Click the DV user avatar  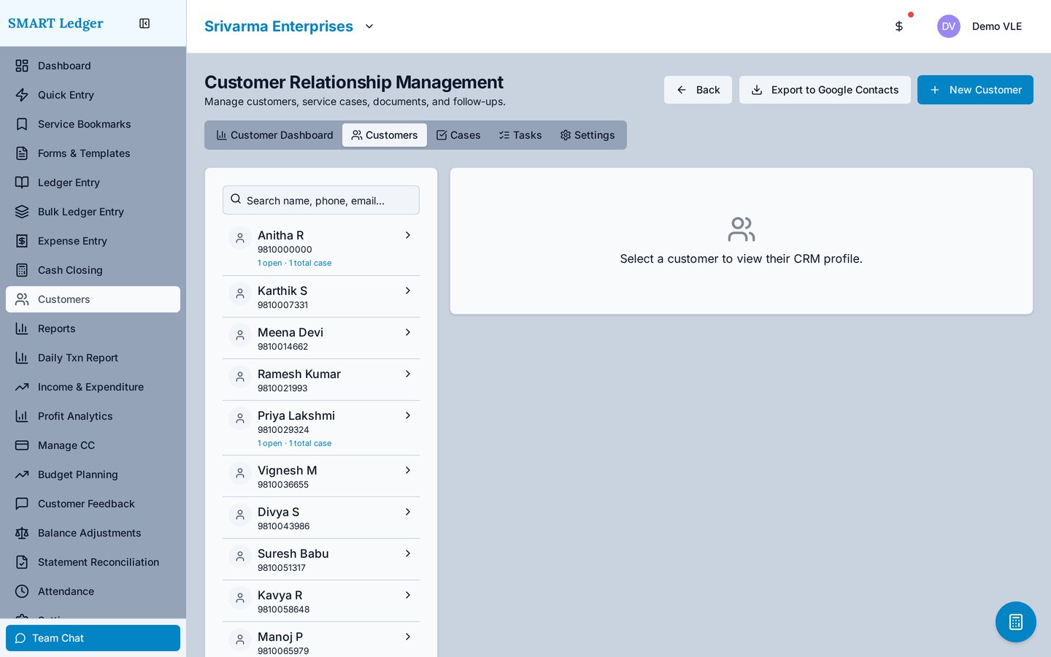(x=949, y=26)
